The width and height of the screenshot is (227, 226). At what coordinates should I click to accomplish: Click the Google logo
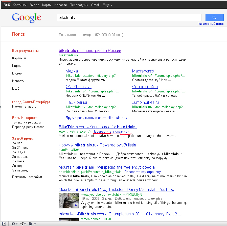pyautogui.click(x=26, y=17)
